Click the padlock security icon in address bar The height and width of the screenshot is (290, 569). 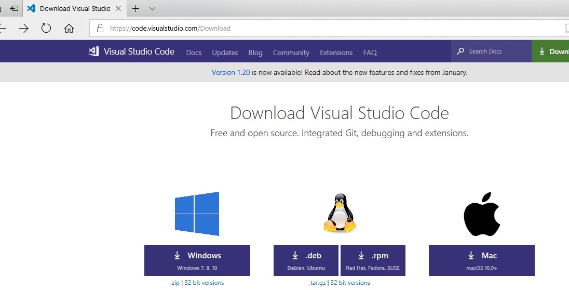(x=100, y=29)
